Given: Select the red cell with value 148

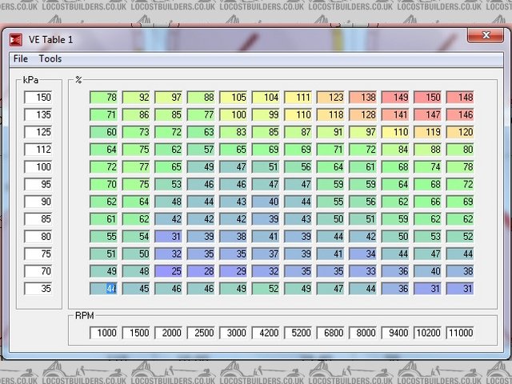Looking at the screenshot, I should [x=461, y=98].
